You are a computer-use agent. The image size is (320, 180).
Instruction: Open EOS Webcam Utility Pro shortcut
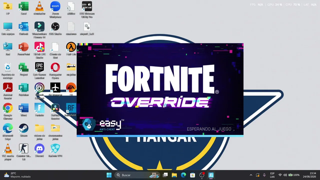pyautogui.click(x=87, y=10)
